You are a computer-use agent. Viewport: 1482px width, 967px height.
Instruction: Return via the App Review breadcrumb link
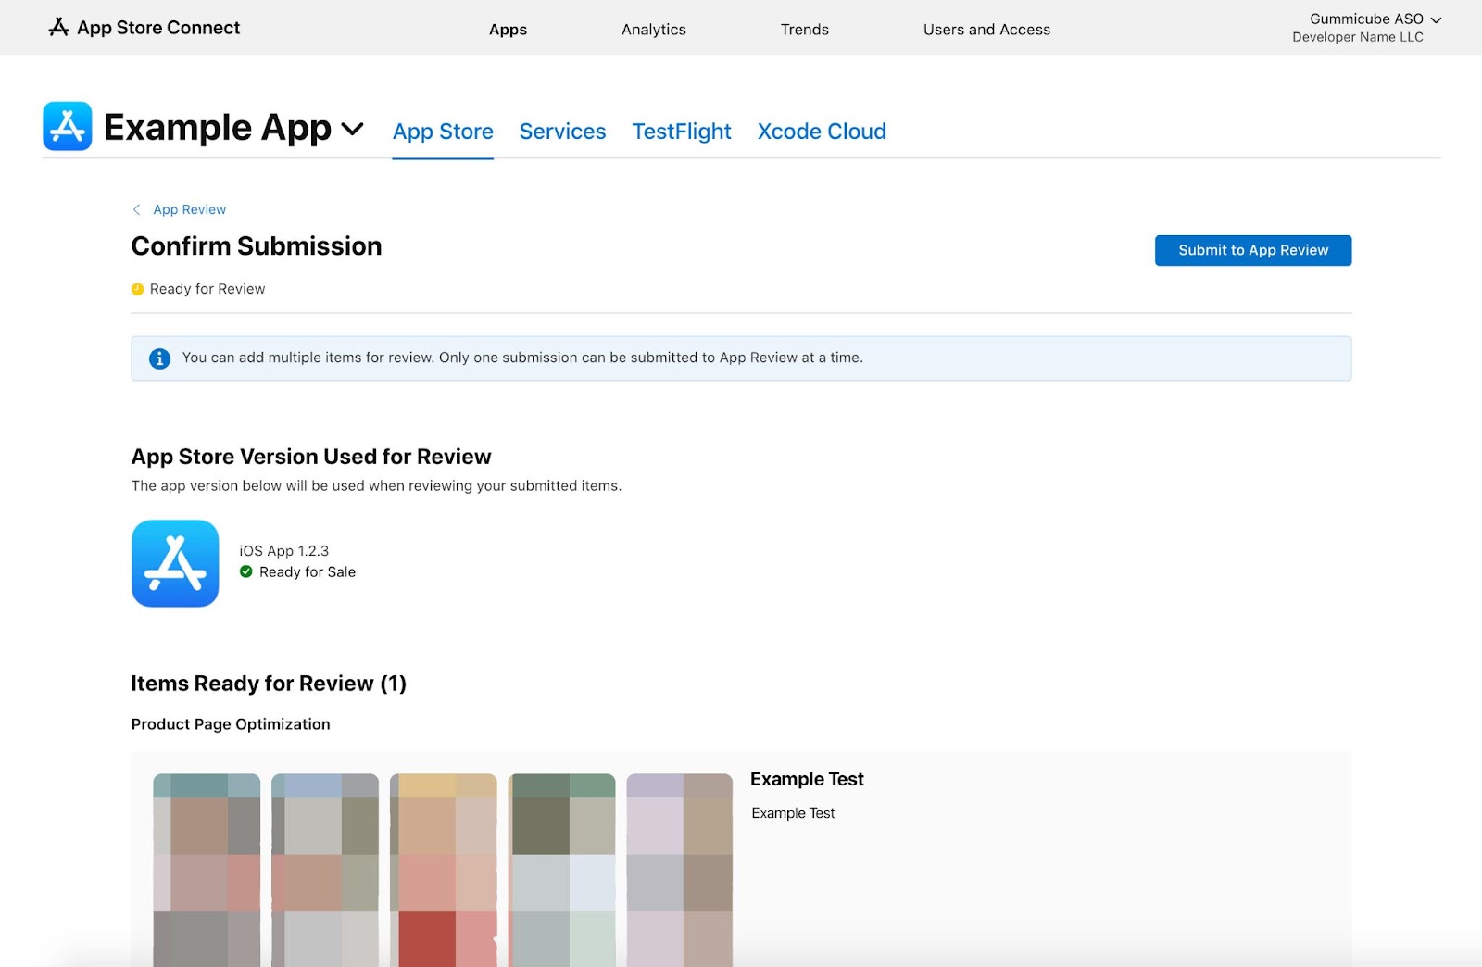point(189,210)
